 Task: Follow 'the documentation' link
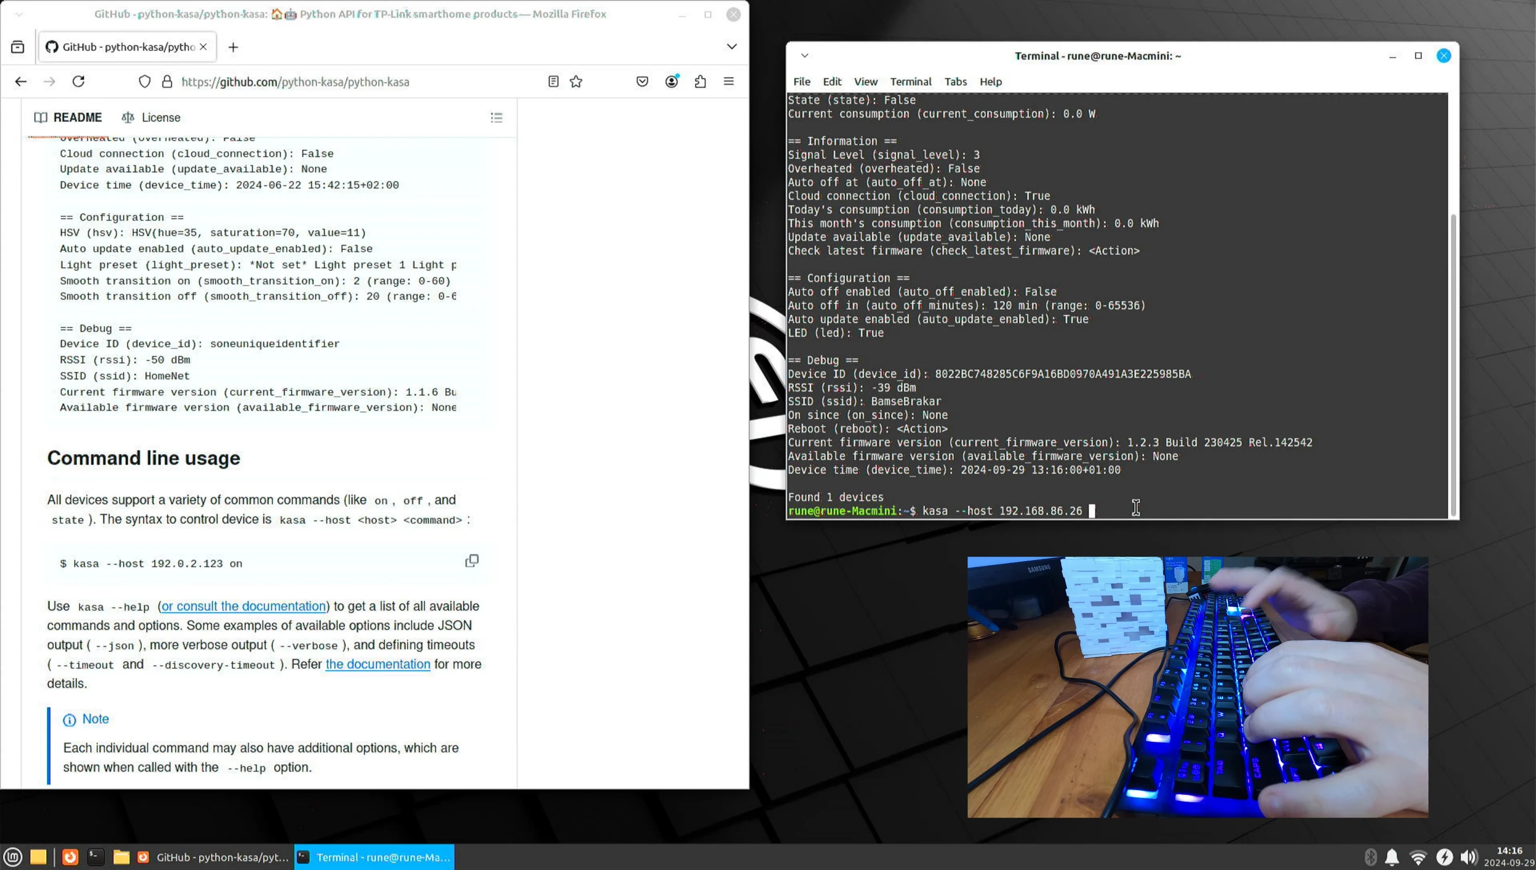(x=378, y=664)
